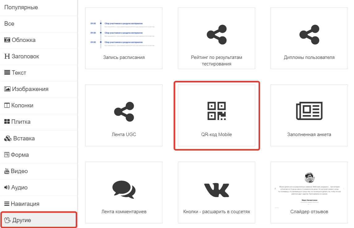
Task: Click the Рейтинг по результатам тестирования label
Action: pos(217,61)
